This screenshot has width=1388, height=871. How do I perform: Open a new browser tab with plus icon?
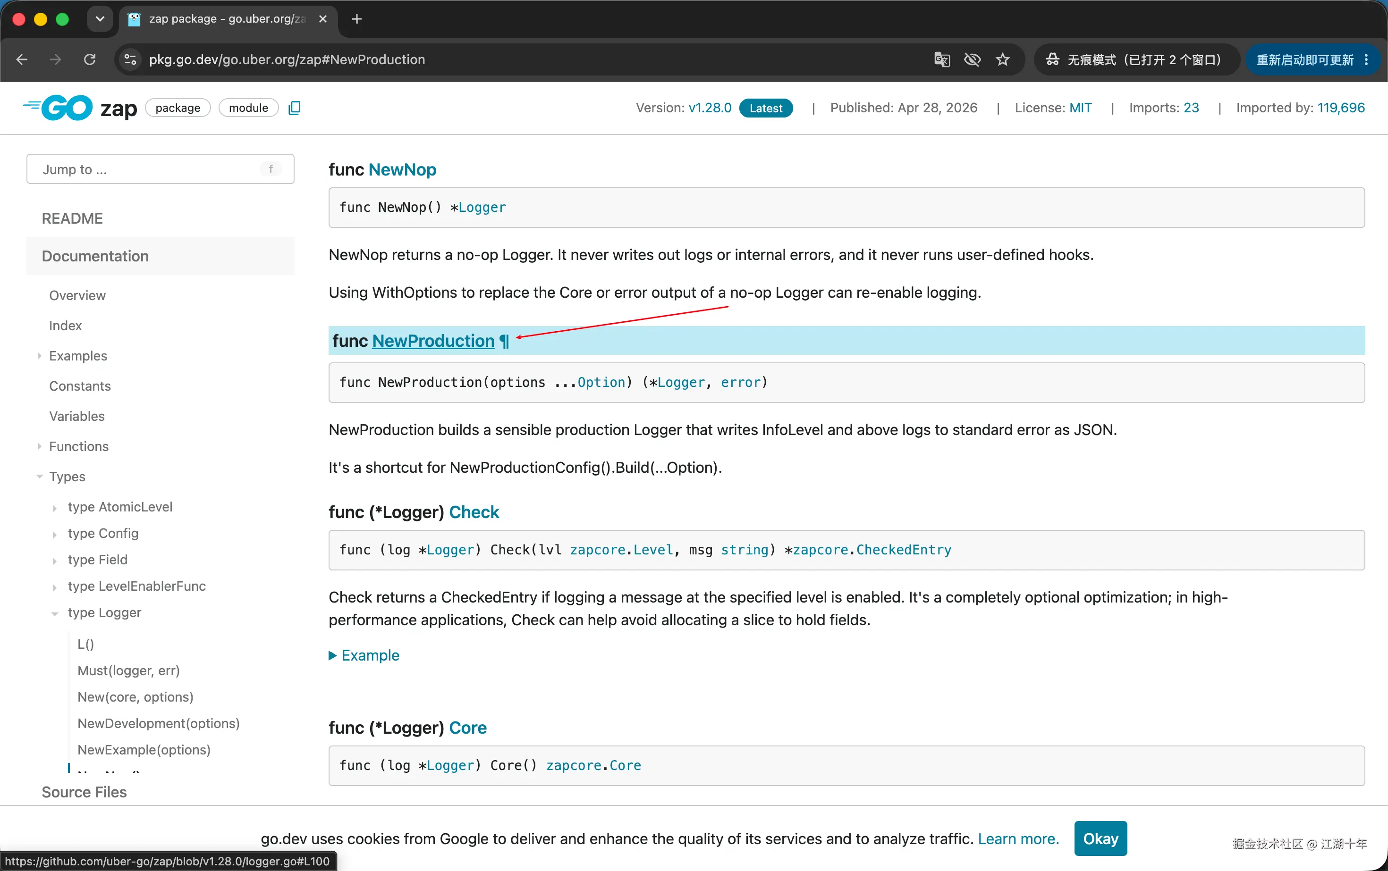[x=357, y=19]
